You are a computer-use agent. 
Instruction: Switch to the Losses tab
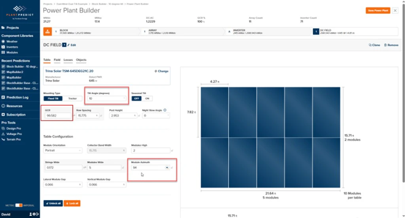(68, 60)
